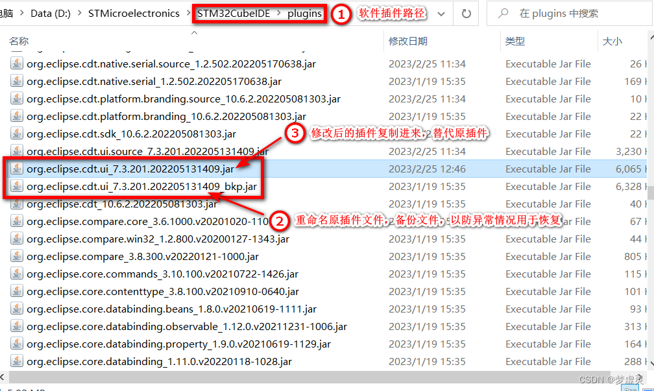Viewport: 654px width, 391px height.
Task: Select org.eclipse.core.databinding_1.11.0.v20220118-1028.jar
Action: (x=159, y=361)
